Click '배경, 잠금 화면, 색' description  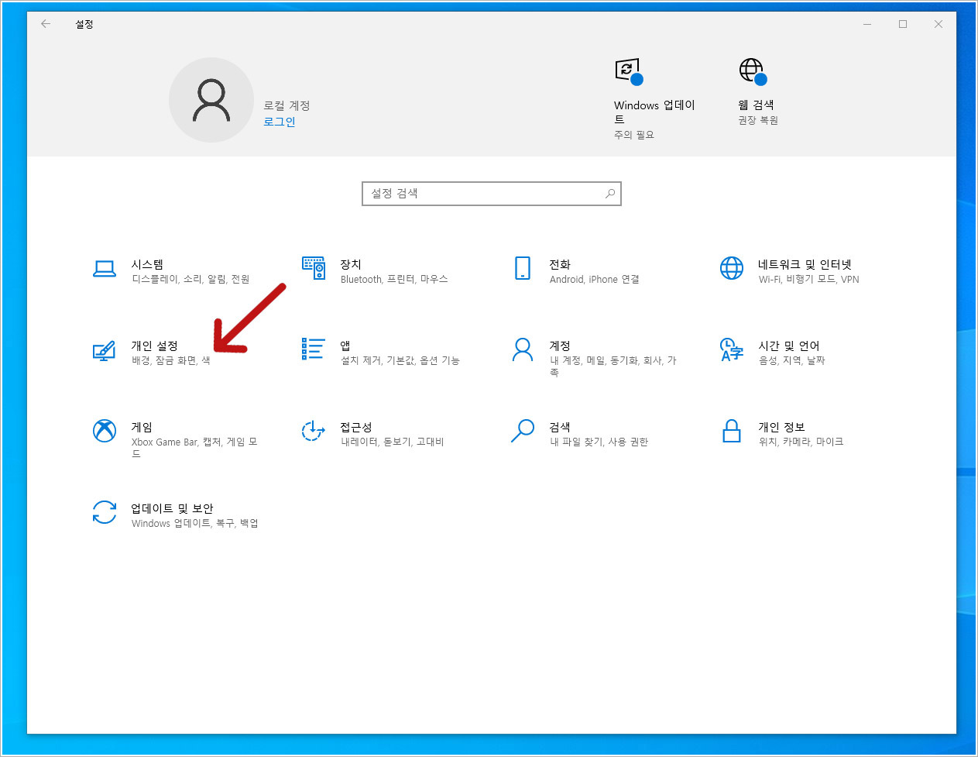point(171,360)
